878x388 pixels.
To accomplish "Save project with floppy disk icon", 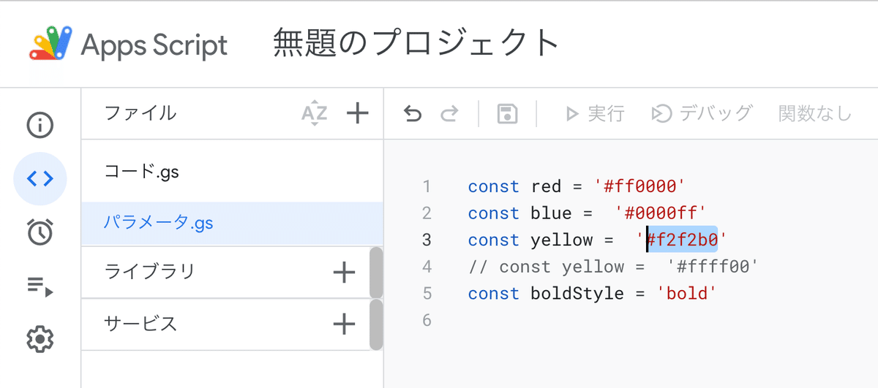I will tap(507, 114).
